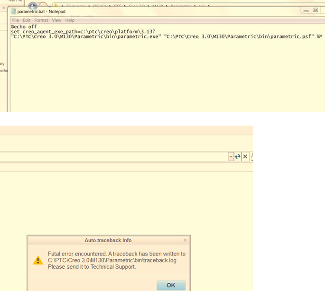Image resolution: width=325 pixels, height=291 pixels.
Task: Close the Auto-traceback Info dialog
Action: click(185, 240)
